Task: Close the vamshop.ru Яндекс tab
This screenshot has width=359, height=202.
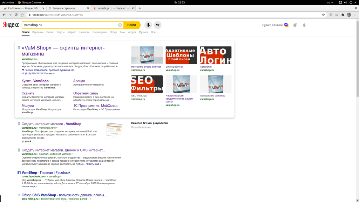Action: [133, 8]
